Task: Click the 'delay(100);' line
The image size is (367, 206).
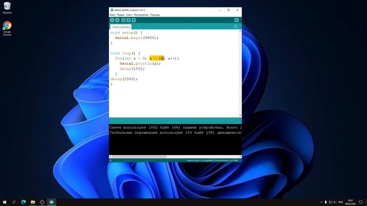Action: coord(132,69)
